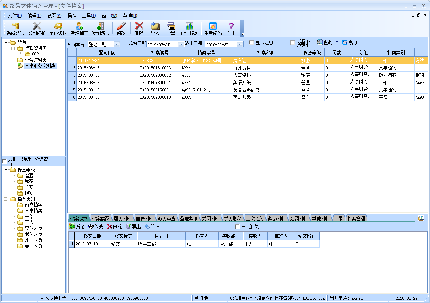Open the 视图(V) menu
Image resolution: width=430 pixels, height=303 pixels.
click(54, 15)
